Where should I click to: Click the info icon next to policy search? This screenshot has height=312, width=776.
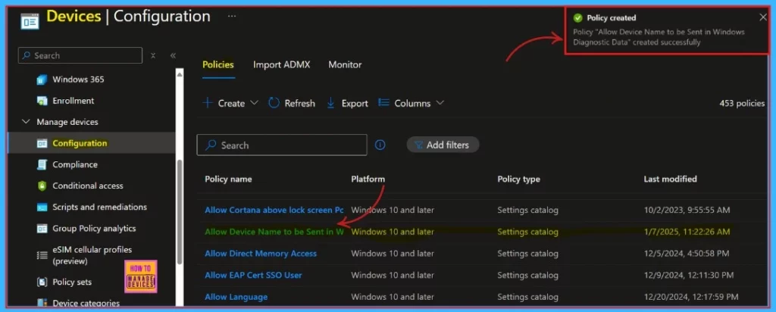(380, 145)
